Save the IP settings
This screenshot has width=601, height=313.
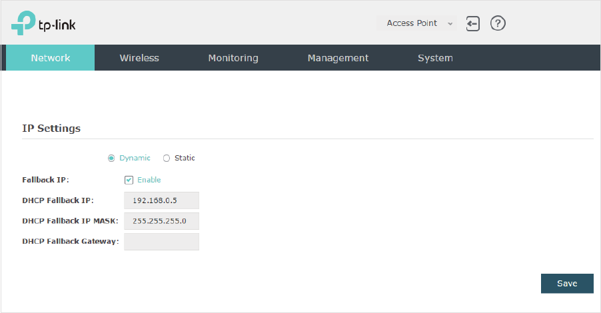(567, 284)
